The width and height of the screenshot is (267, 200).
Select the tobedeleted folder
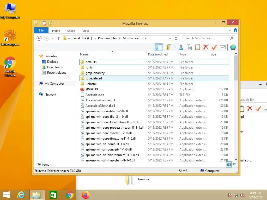click(x=154, y=78)
